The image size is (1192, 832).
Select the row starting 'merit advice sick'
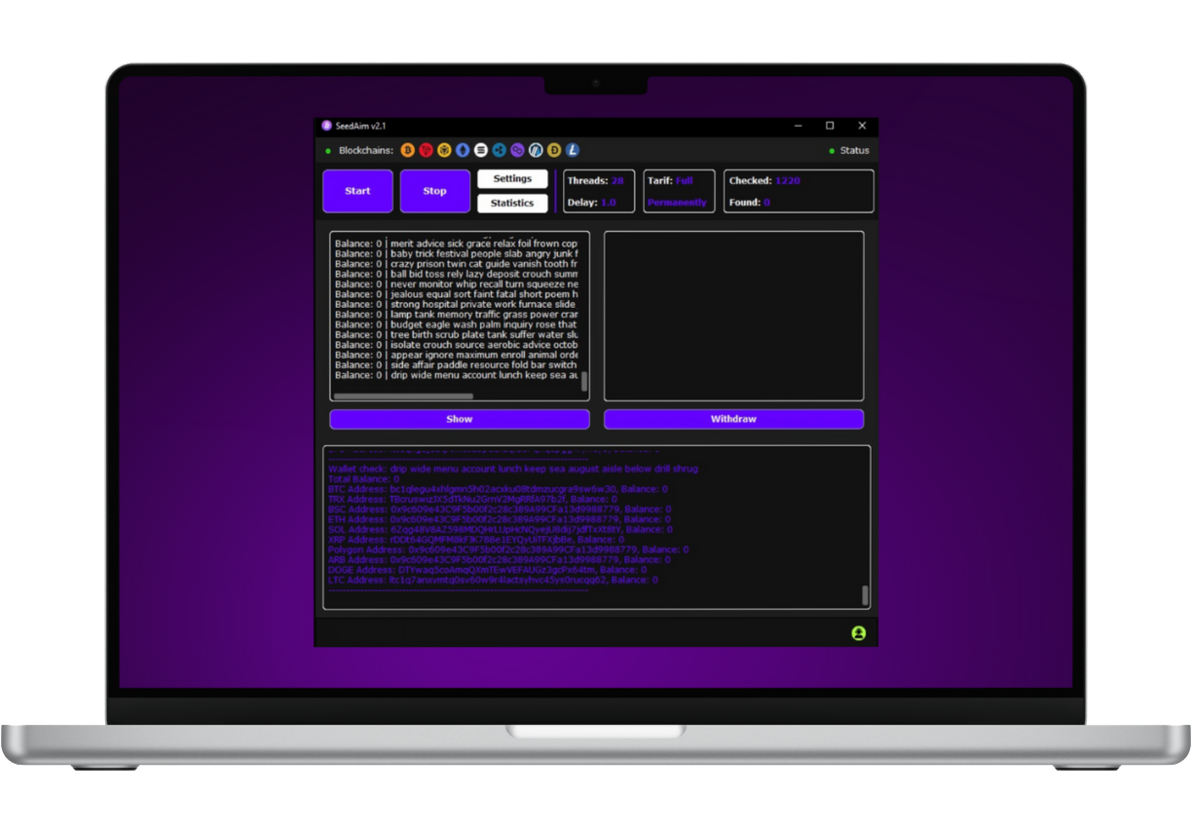[457, 244]
